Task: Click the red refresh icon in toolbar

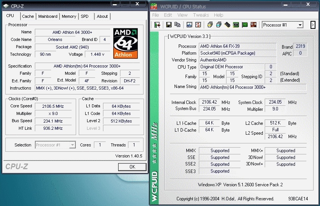Action: click(198, 25)
